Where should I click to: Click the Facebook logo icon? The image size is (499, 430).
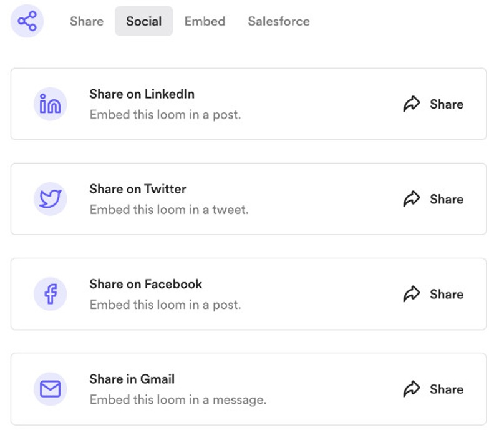51,294
